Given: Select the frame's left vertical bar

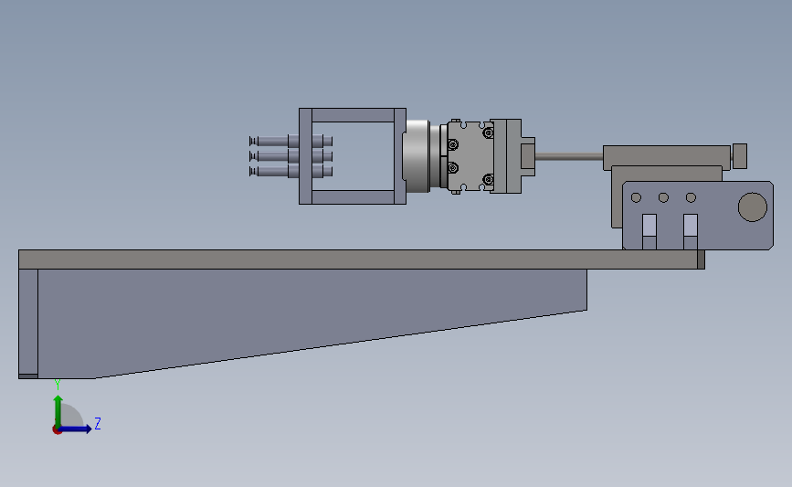Looking at the screenshot, I should [x=306, y=156].
